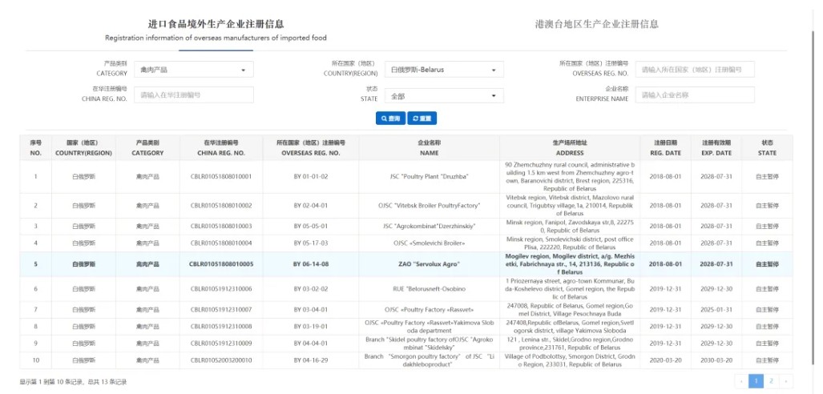Click expiry date 2030-03-20
Image resolution: width=823 pixels, height=394 pixels.
[x=716, y=360]
